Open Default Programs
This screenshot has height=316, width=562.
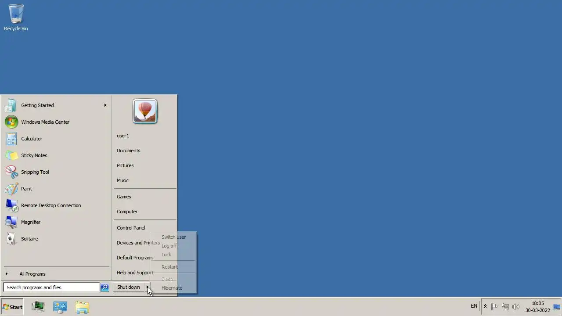135,258
